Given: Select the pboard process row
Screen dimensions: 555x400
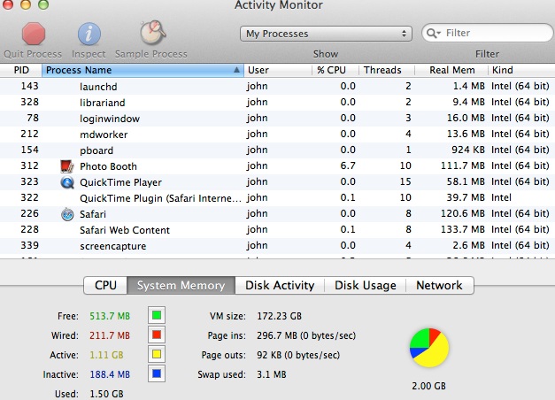Looking at the screenshot, I should [x=278, y=150].
